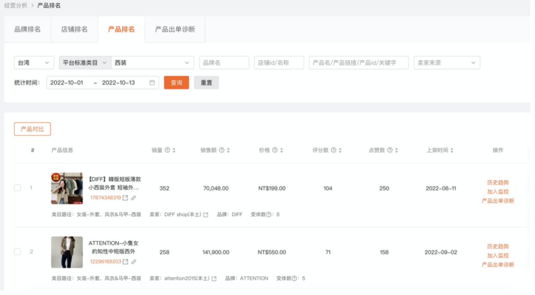535x295 pixels.
Task: Focus the 店铺id/名称 input field
Action: (x=279, y=63)
